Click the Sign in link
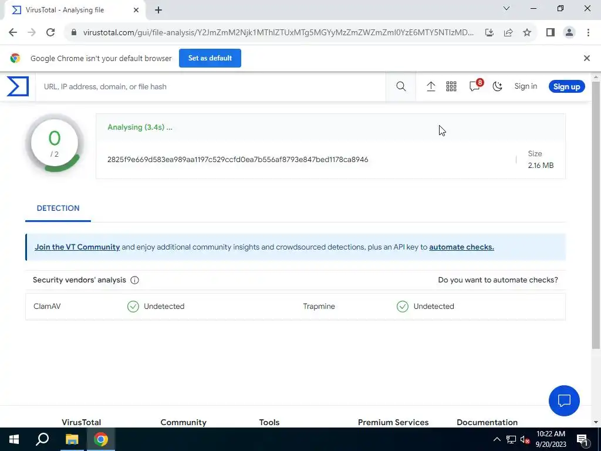This screenshot has height=451, width=601. point(525,86)
